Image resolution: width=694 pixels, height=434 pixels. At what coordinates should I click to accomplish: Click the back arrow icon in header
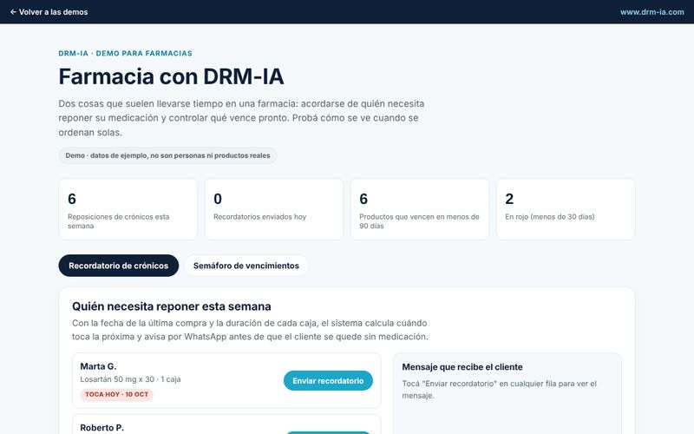13,12
